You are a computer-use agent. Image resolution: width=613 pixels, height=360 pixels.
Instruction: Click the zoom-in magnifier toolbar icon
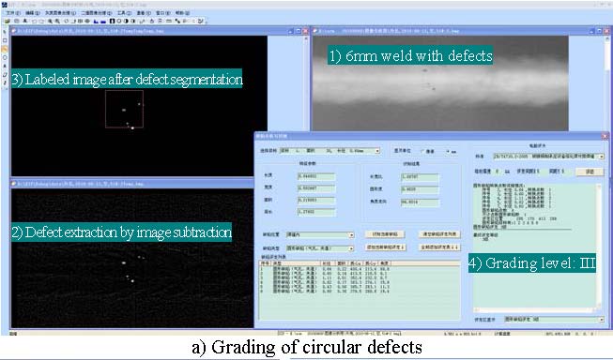(x=51, y=21)
